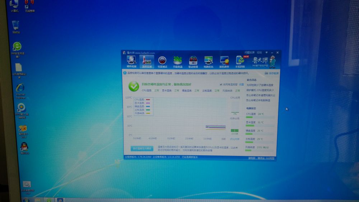
Task: Open the wireless broadband desktop shortcut
Action: tap(29, 6)
